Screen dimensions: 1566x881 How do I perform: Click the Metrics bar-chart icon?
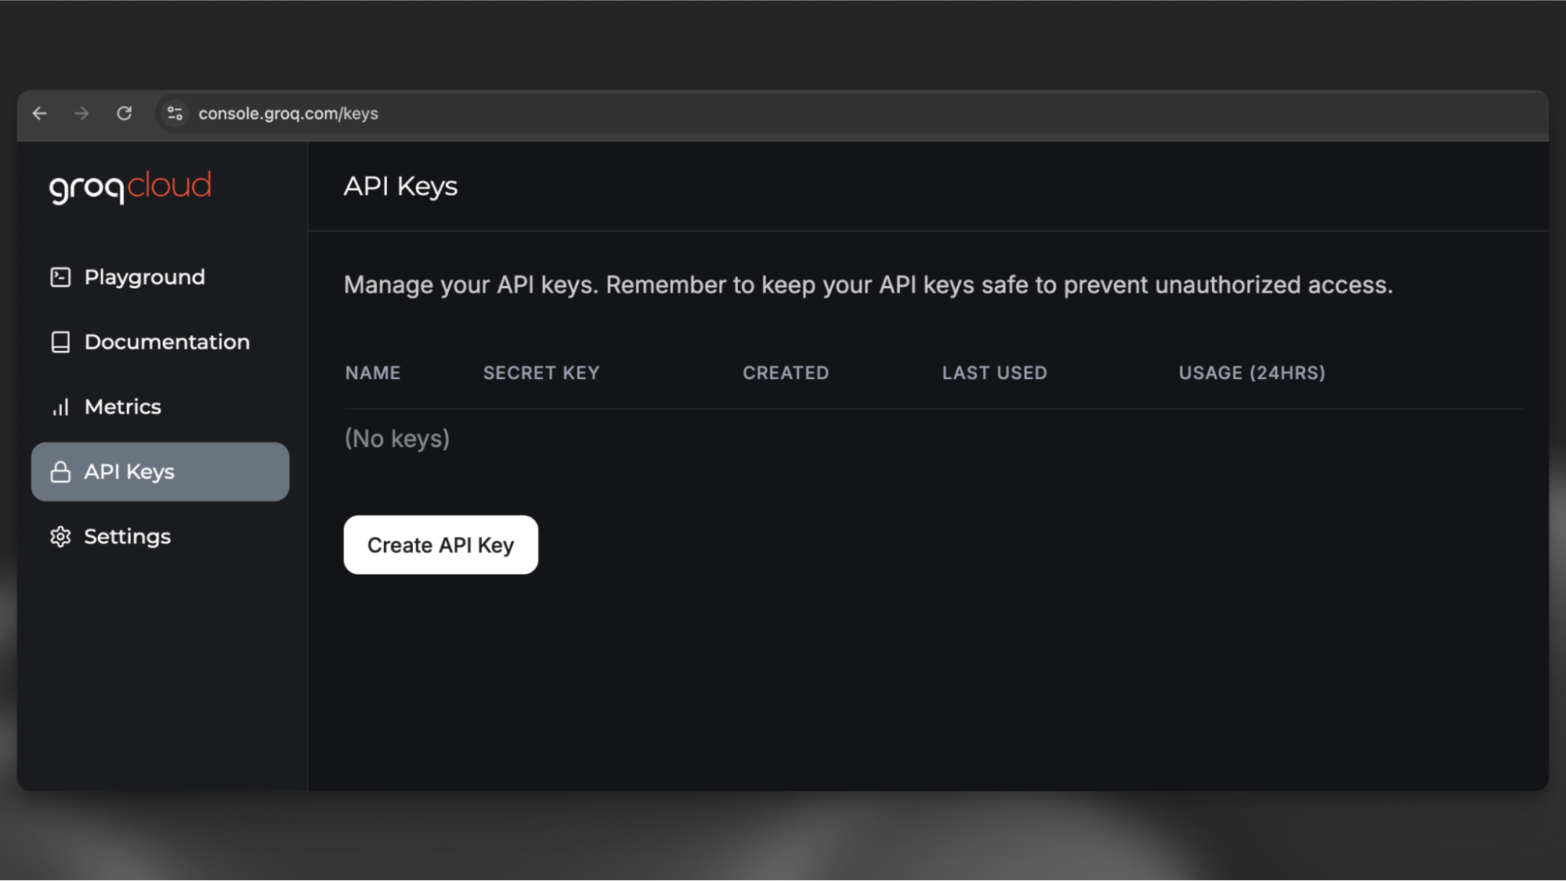coord(60,406)
